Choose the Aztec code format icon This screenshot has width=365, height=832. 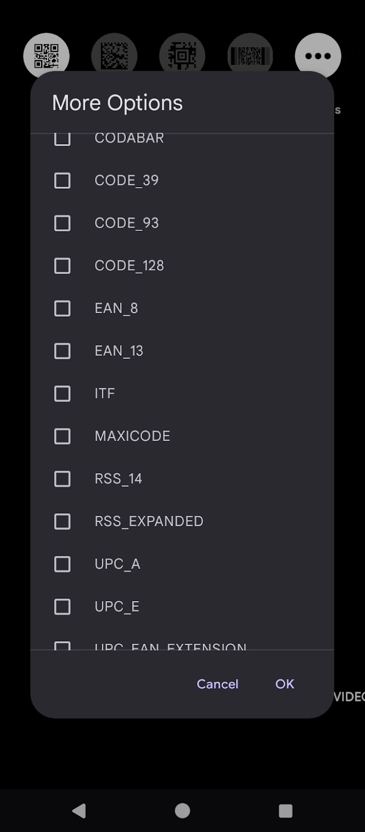pos(182,56)
